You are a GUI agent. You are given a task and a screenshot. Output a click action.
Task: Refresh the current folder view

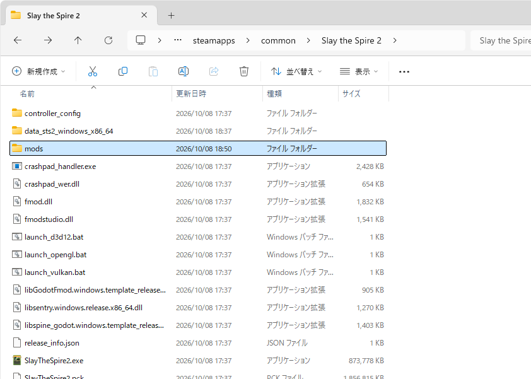pos(108,40)
